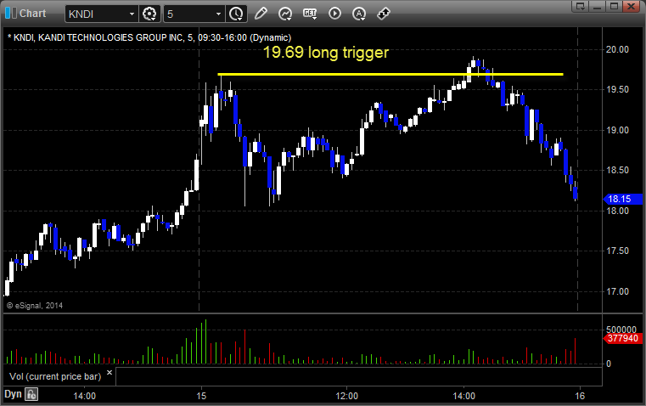Click the 18.50 price axis label

[617, 170]
